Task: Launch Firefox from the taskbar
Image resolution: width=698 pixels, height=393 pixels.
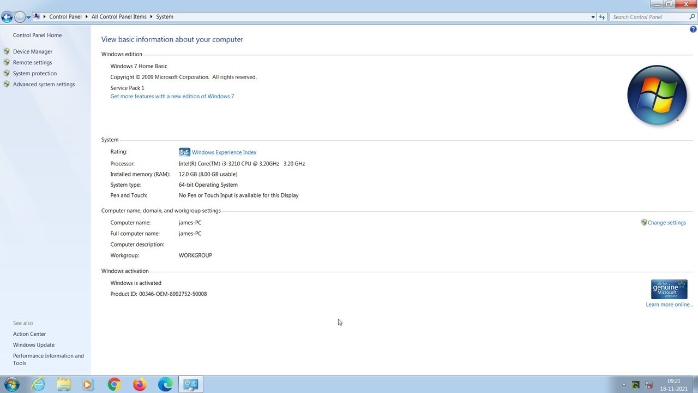Action: click(x=140, y=384)
